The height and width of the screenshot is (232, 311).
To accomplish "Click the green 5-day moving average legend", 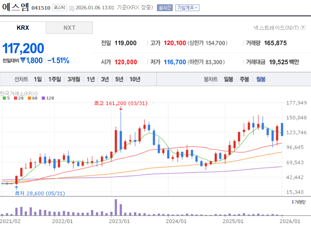I will point(6,98).
